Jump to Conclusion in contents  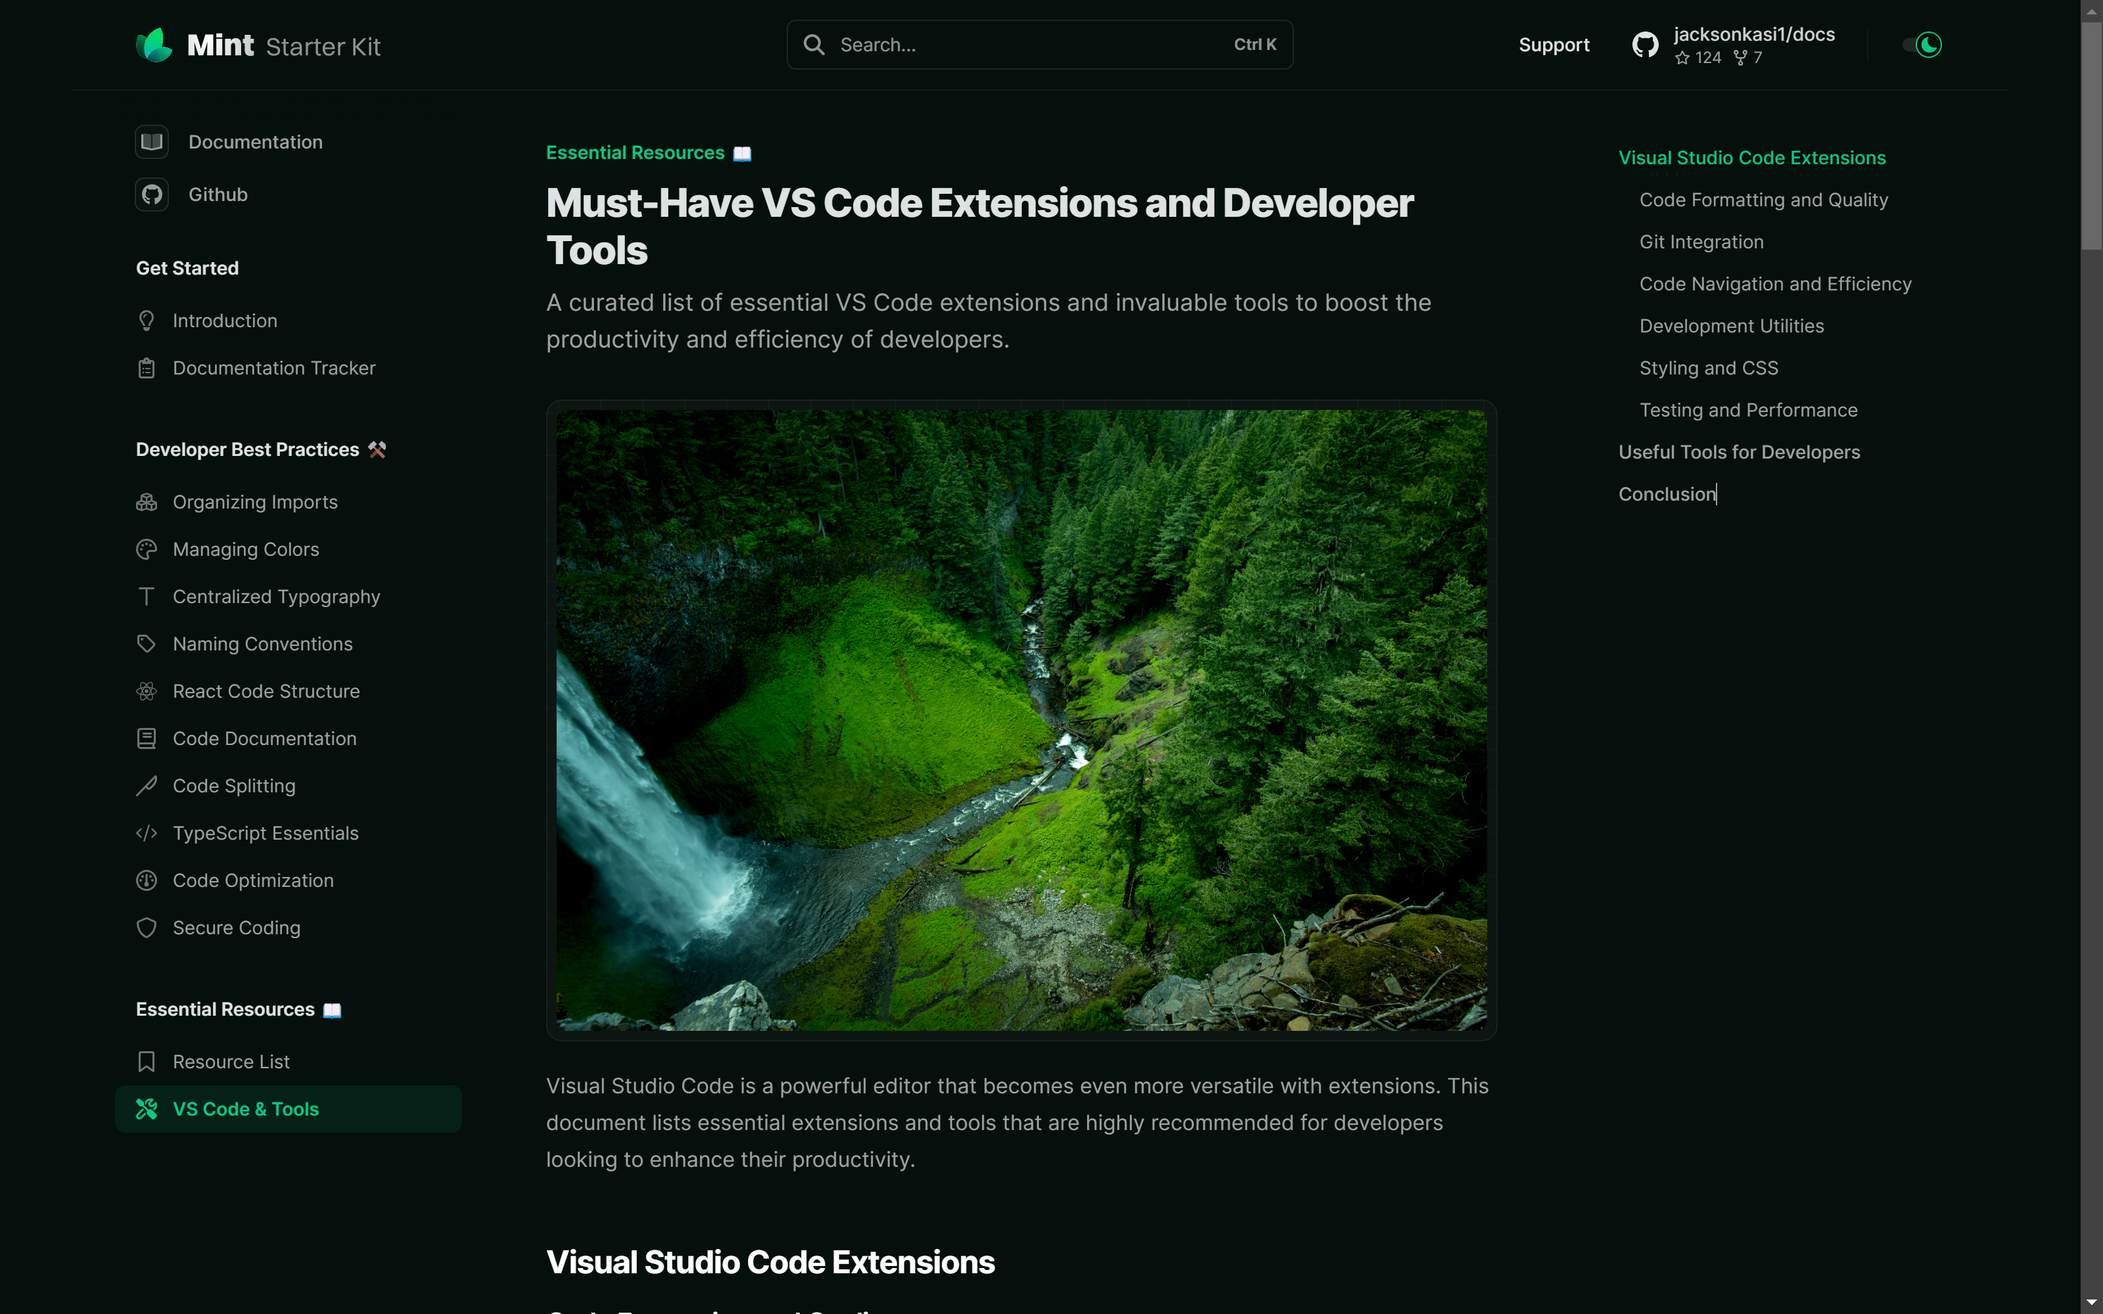pos(1667,495)
